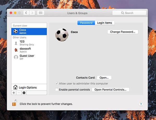The width and height of the screenshot is (156, 120).
Task: Switch to the Login Items tab
Action: tap(105, 23)
